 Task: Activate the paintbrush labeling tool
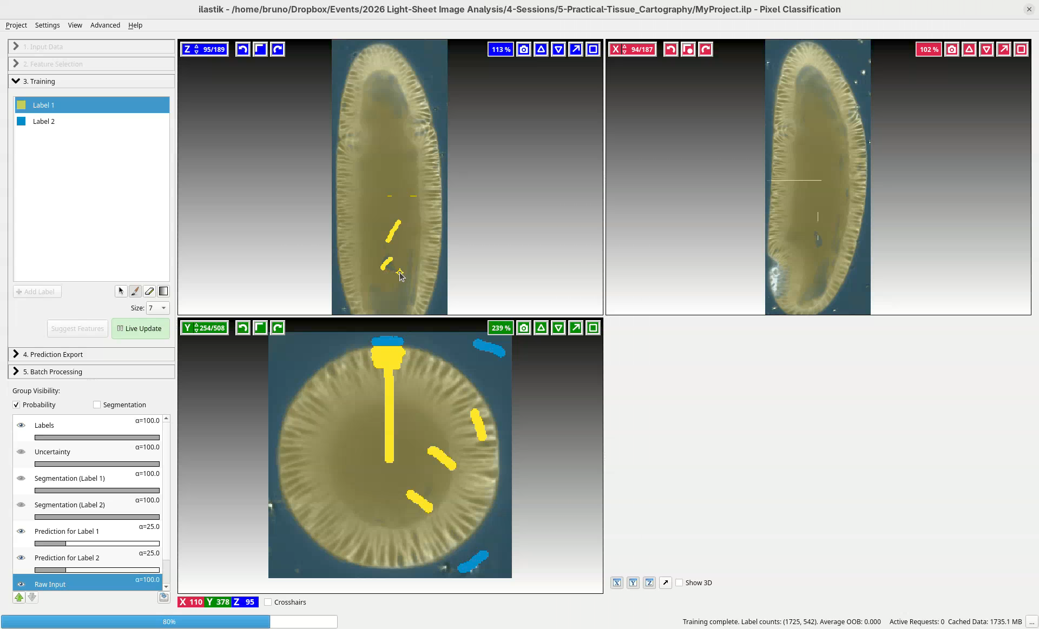pos(135,291)
